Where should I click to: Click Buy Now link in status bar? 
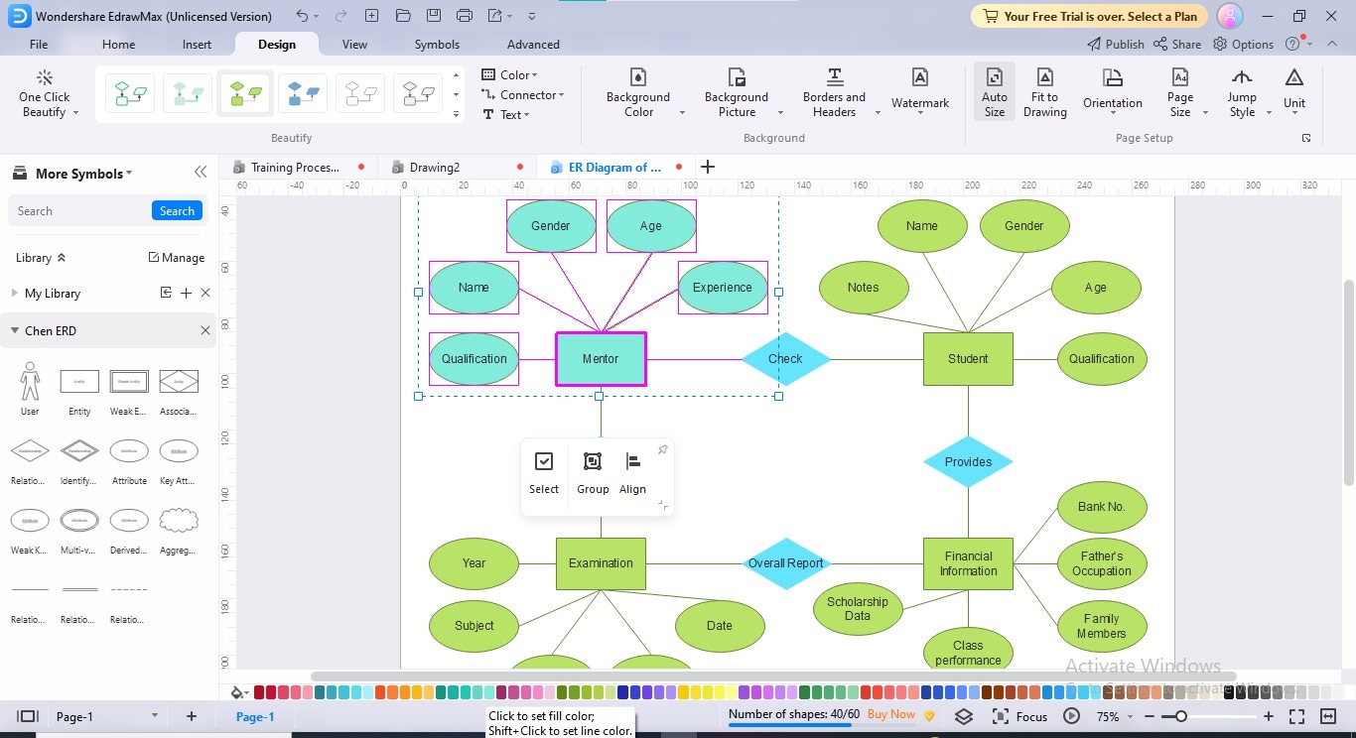(x=891, y=714)
